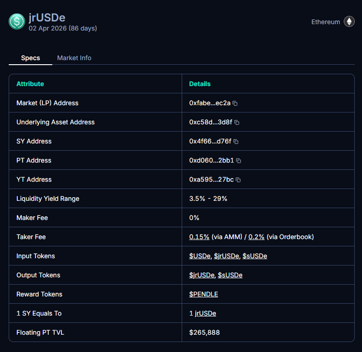Copy the Underlying Asset address 0xc58d...3d8f
This screenshot has height=352, width=362.
point(237,122)
